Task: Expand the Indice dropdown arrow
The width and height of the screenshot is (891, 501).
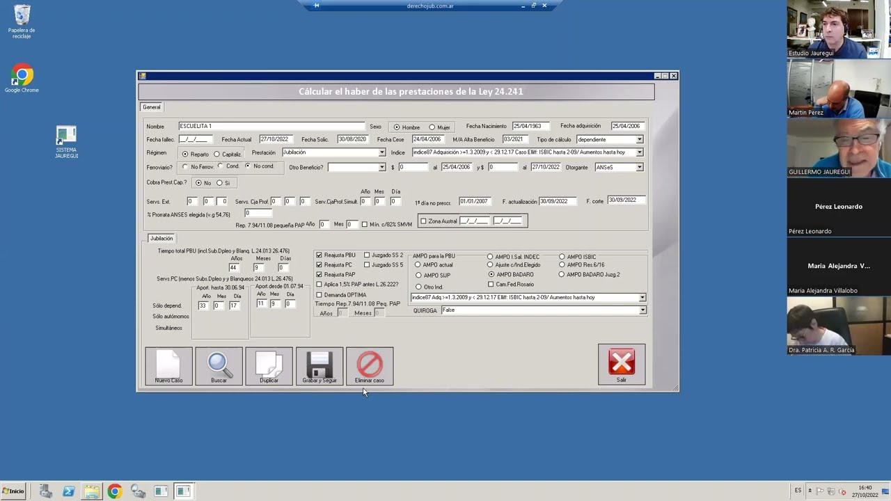Action: click(x=640, y=152)
